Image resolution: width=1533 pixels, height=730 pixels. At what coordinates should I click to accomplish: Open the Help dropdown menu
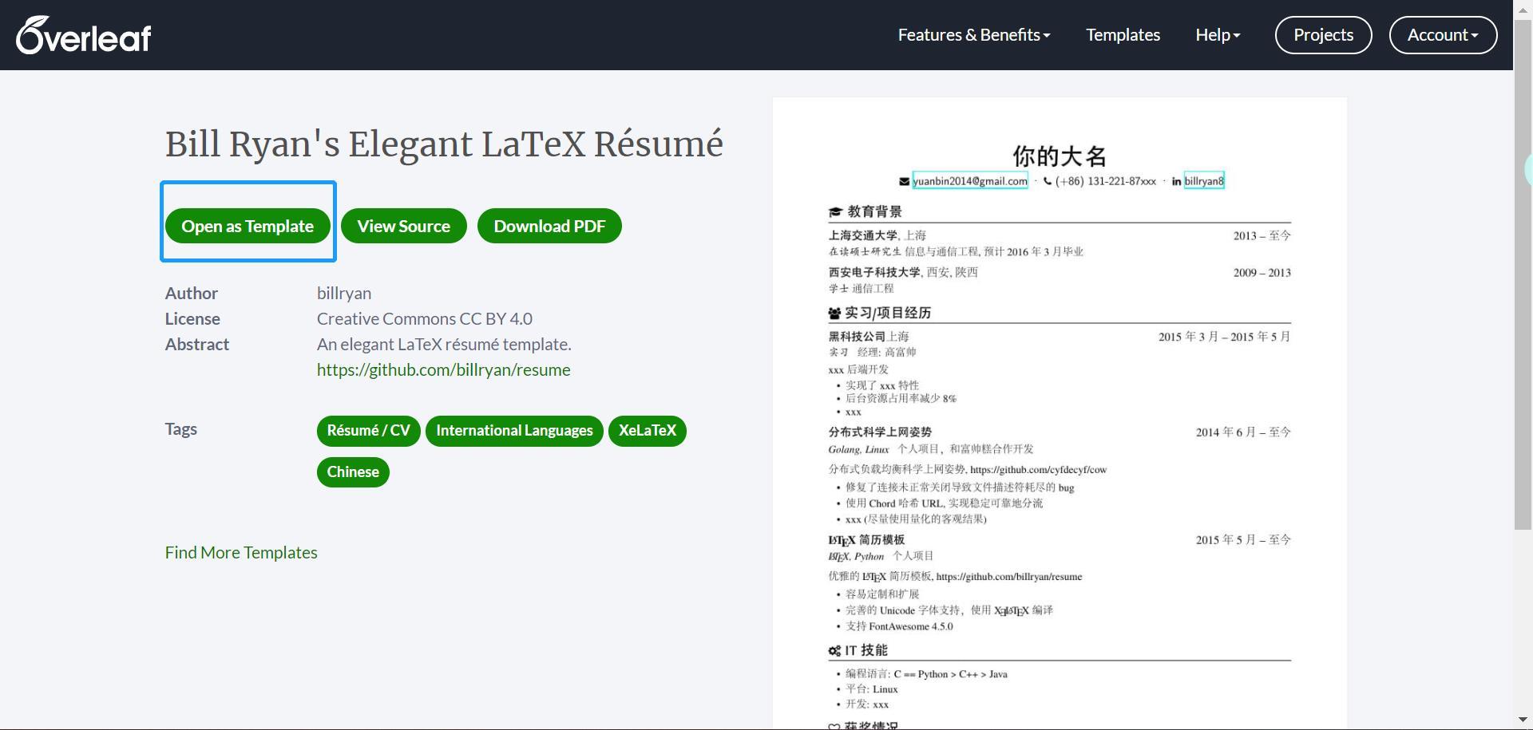click(1217, 34)
